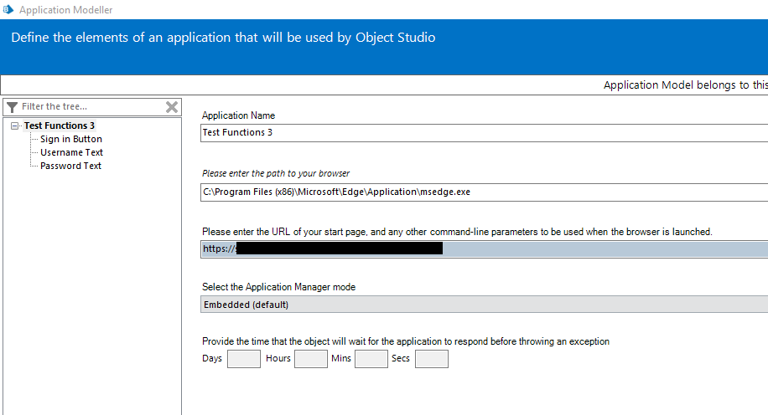
Task: Click the Application Modeller window icon
Action: click(8, 10)
